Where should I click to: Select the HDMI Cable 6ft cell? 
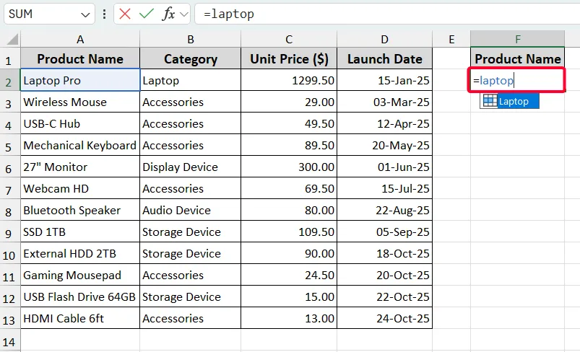click(80, 318)
